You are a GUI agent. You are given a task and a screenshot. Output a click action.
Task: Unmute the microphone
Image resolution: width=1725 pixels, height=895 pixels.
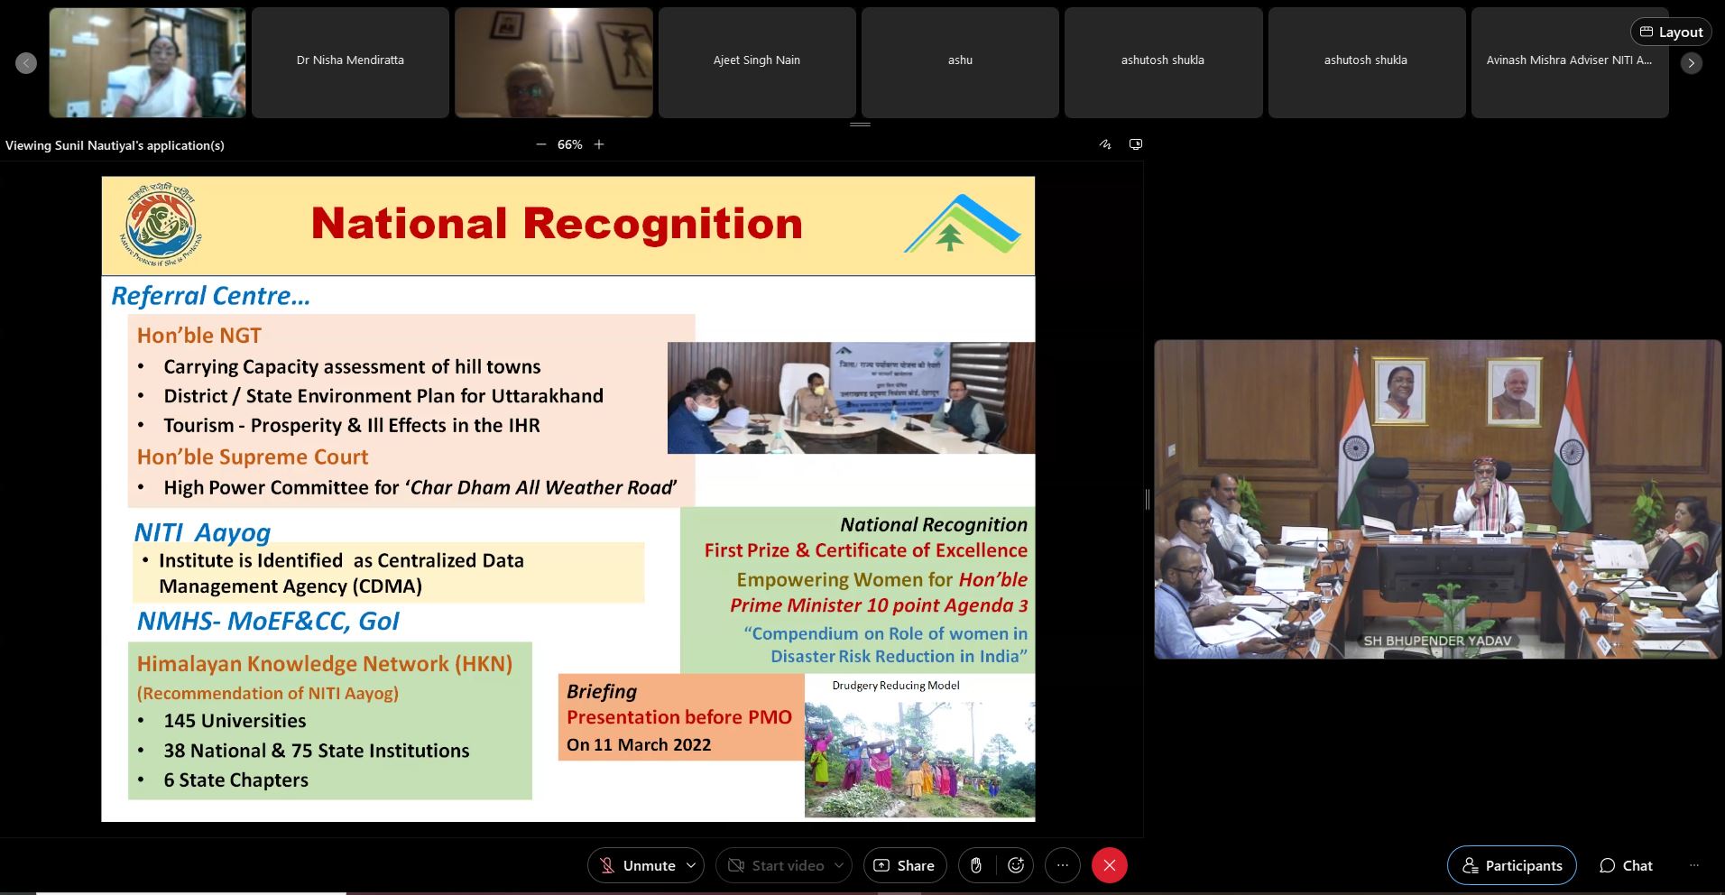(637, 865)
